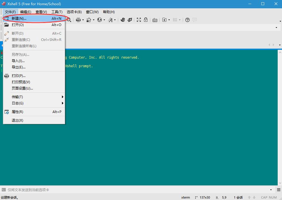Open the 文件(F) menu bar item

coord(10,12)
